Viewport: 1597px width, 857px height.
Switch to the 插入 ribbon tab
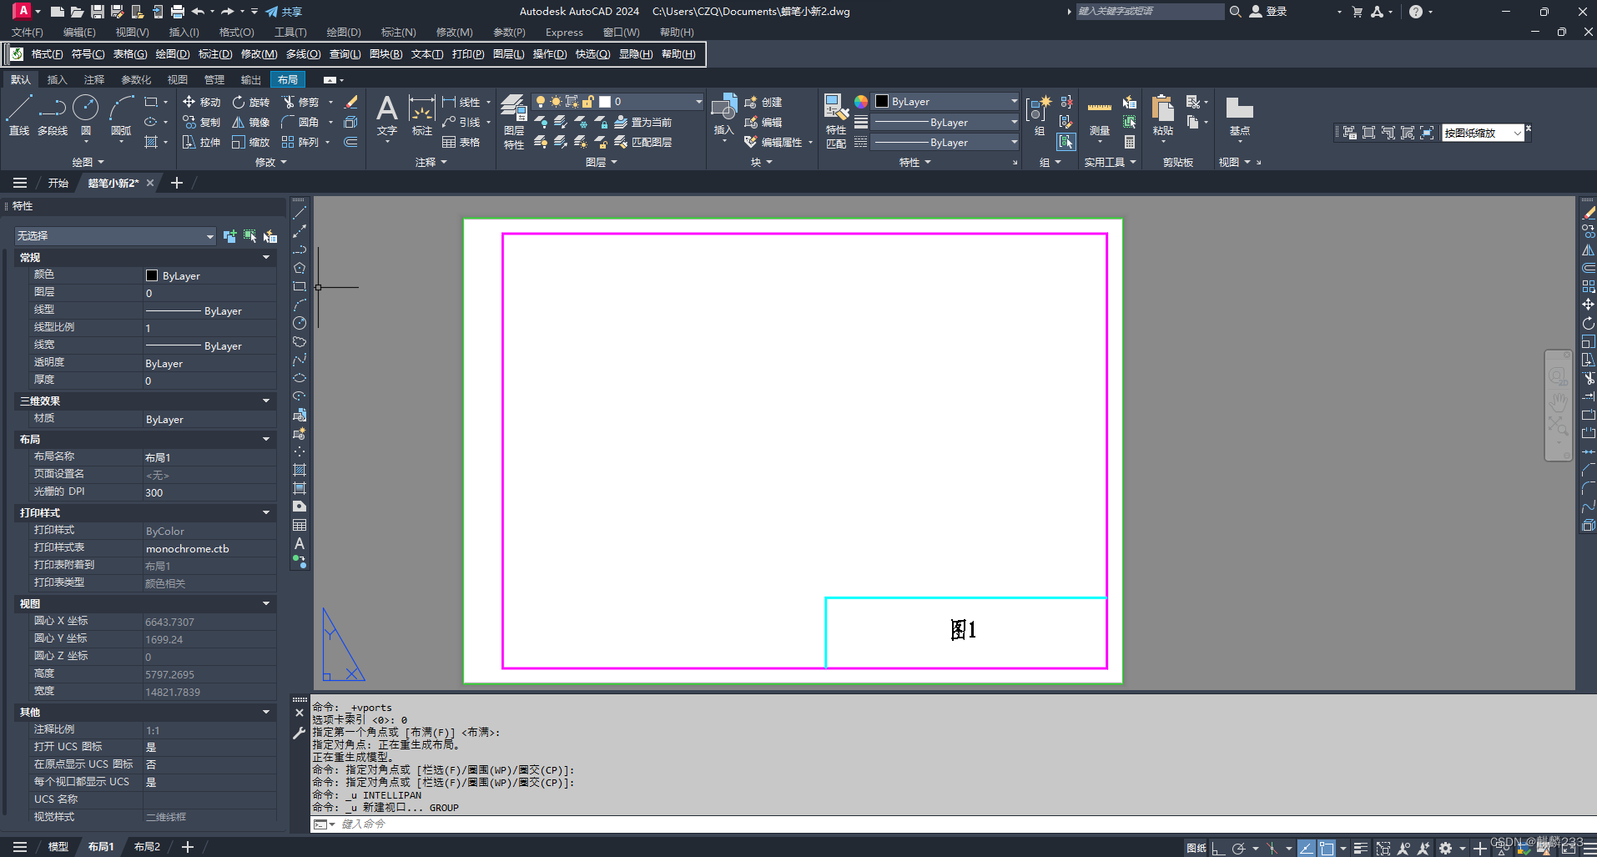click(x=57, y=79)
